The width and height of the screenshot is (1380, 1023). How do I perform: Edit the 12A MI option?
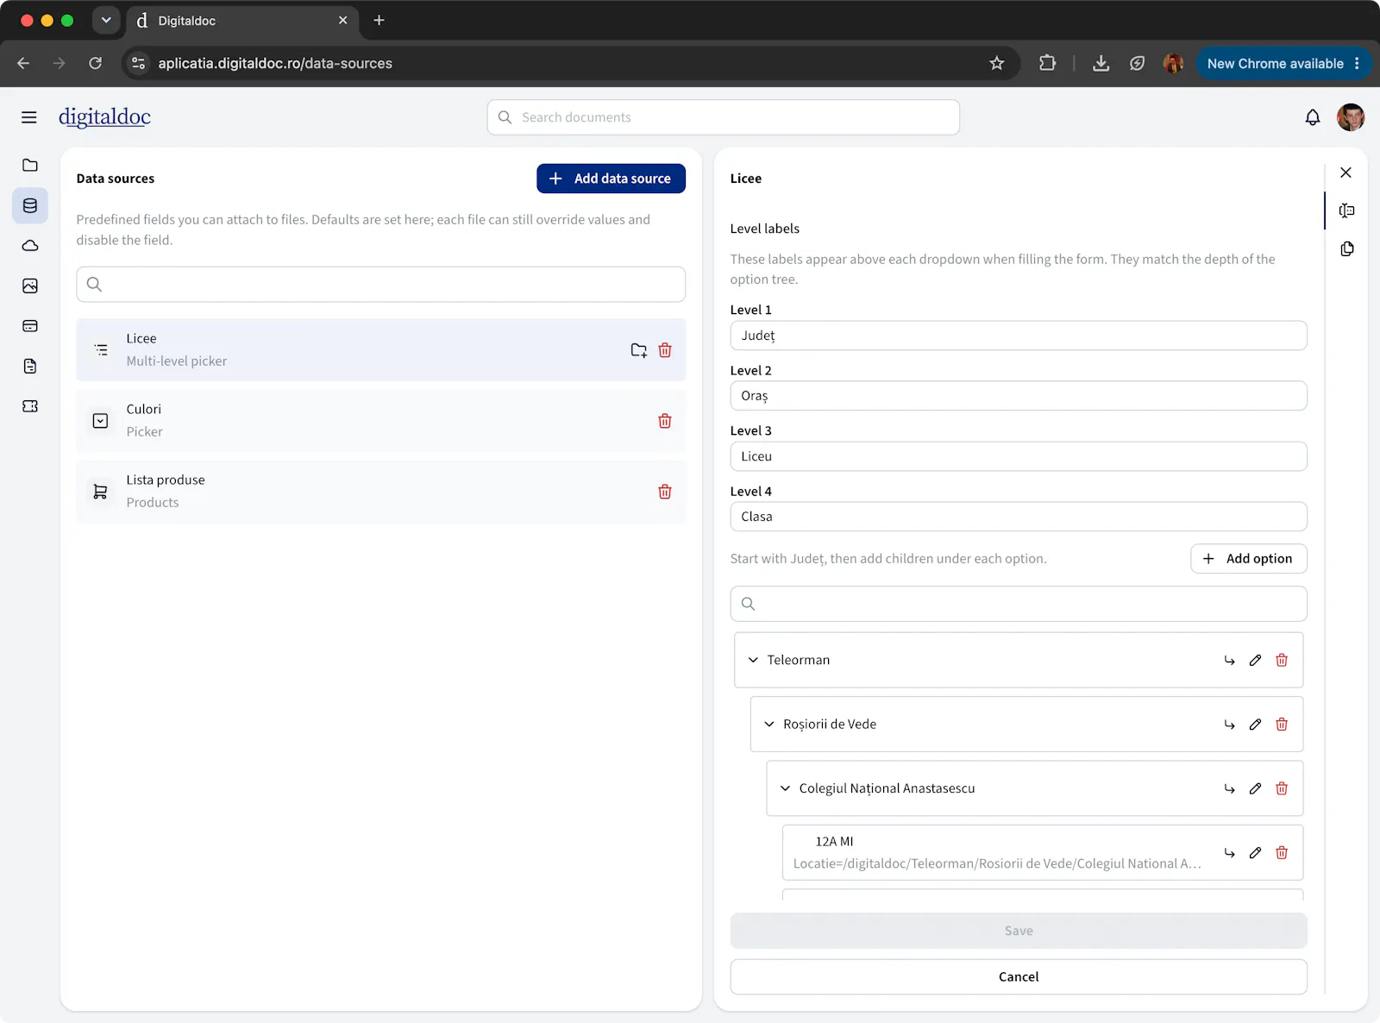[1256, 852]
